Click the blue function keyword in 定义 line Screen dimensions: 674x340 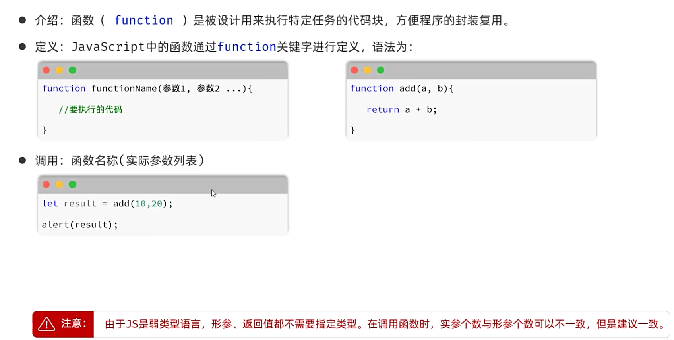(x=246, y=47)
